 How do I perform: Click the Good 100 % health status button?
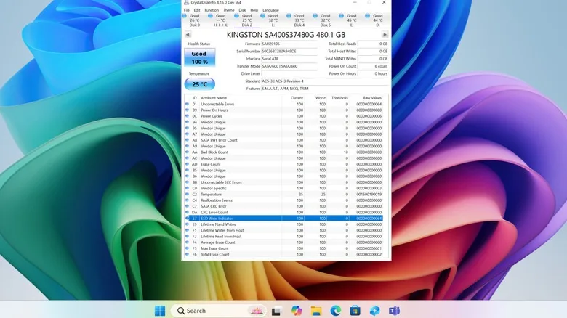200,57
